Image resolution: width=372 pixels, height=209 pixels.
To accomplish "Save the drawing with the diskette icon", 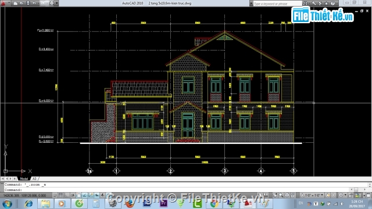I will coord(28,3).
